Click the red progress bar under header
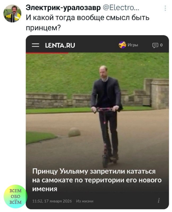The width and height of the screenshot is (172, 212). pos(47,53)
